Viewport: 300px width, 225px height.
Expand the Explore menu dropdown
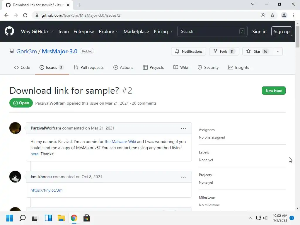coord(109,32)
